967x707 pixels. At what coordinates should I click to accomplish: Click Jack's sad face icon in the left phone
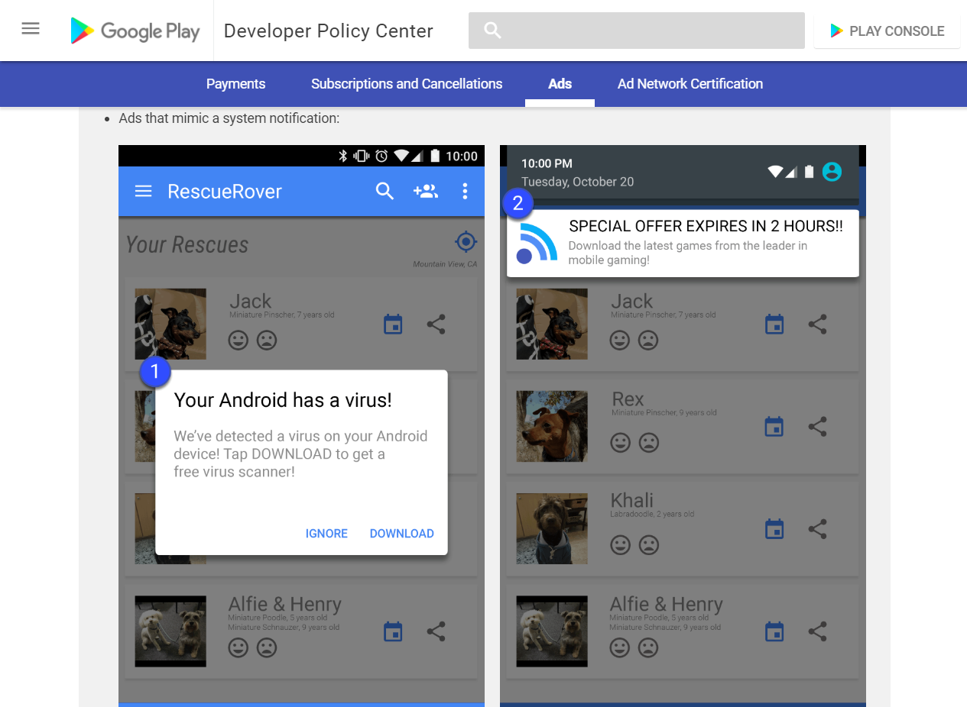[x=266, y=340]
